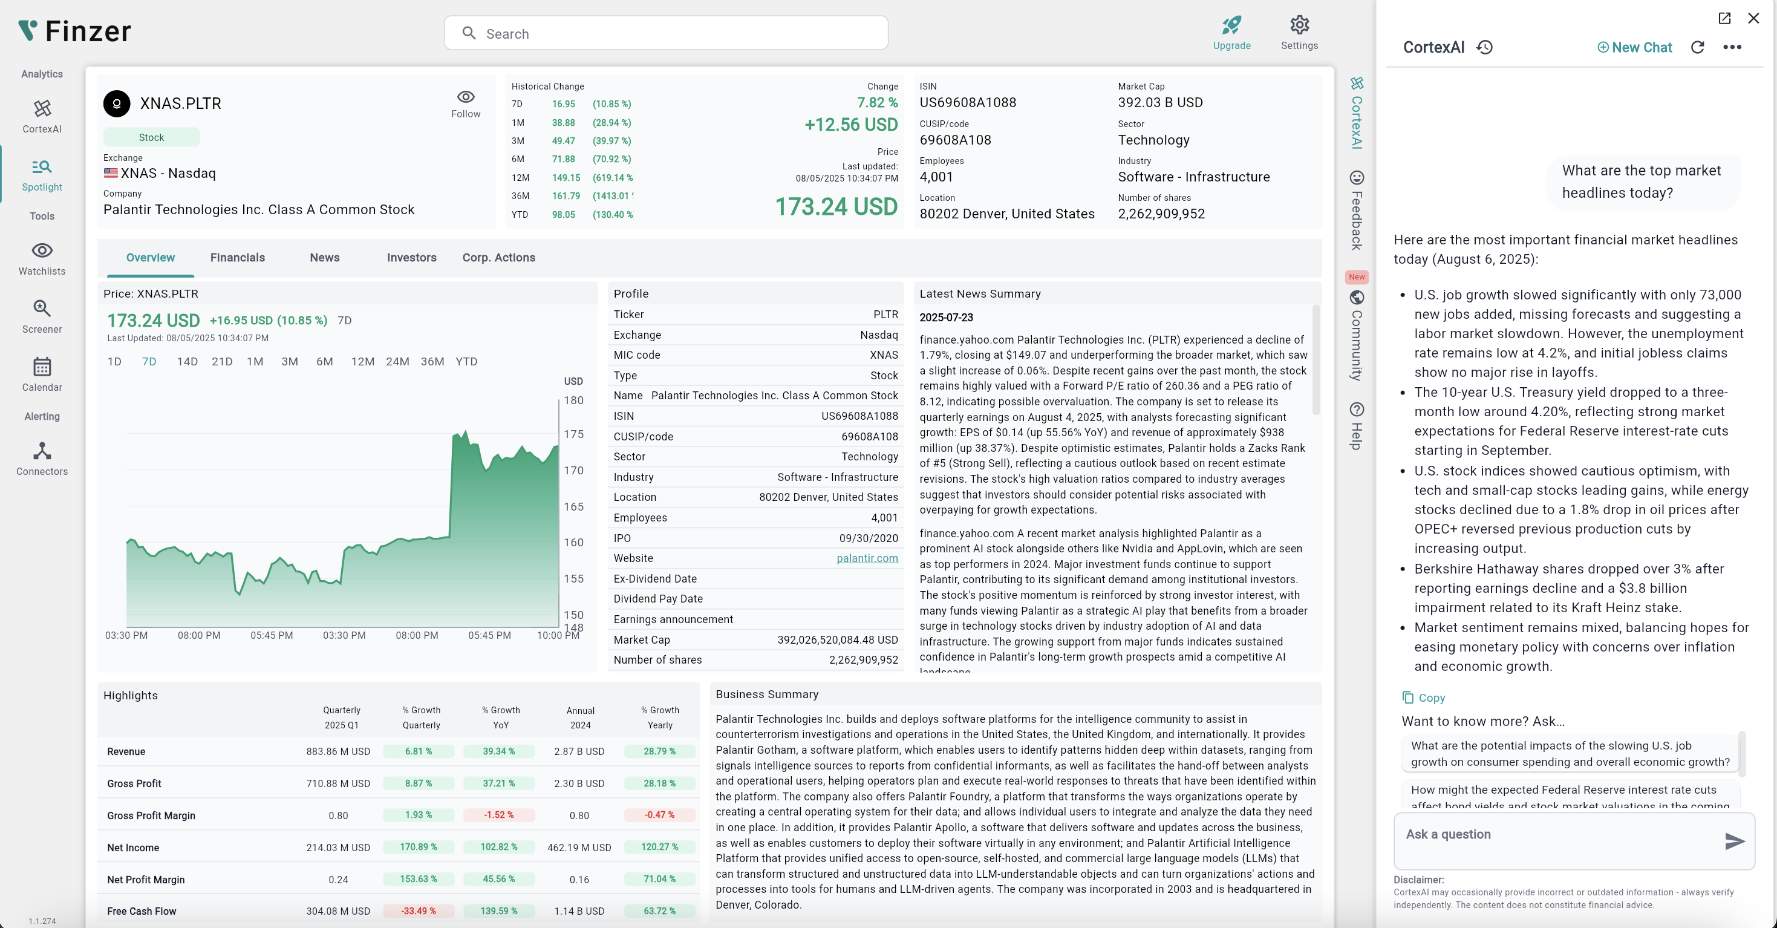Copy the CortexAI response
The image size is (1777, 928).
point(1423,698)
